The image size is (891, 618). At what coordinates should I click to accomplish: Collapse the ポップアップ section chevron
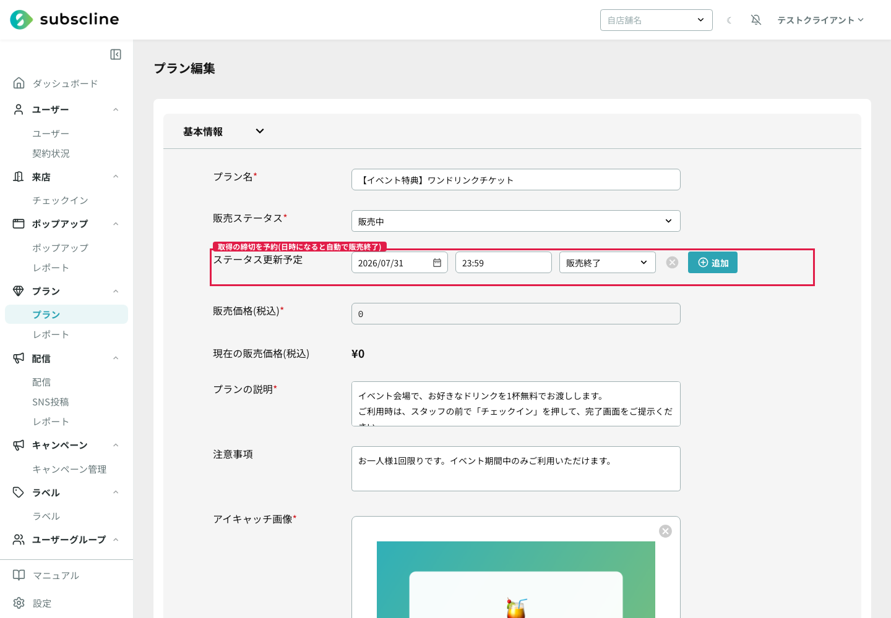coord(116,224)
